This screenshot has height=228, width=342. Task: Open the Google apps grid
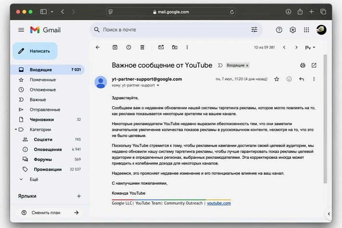point(306,30)
